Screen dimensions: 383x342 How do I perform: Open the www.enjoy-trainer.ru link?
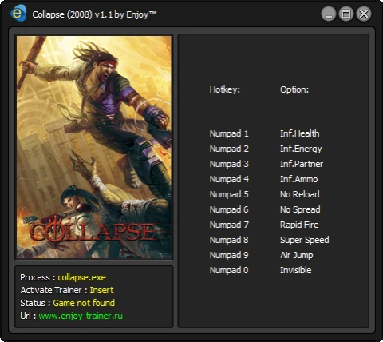click(x=81, y=316)
